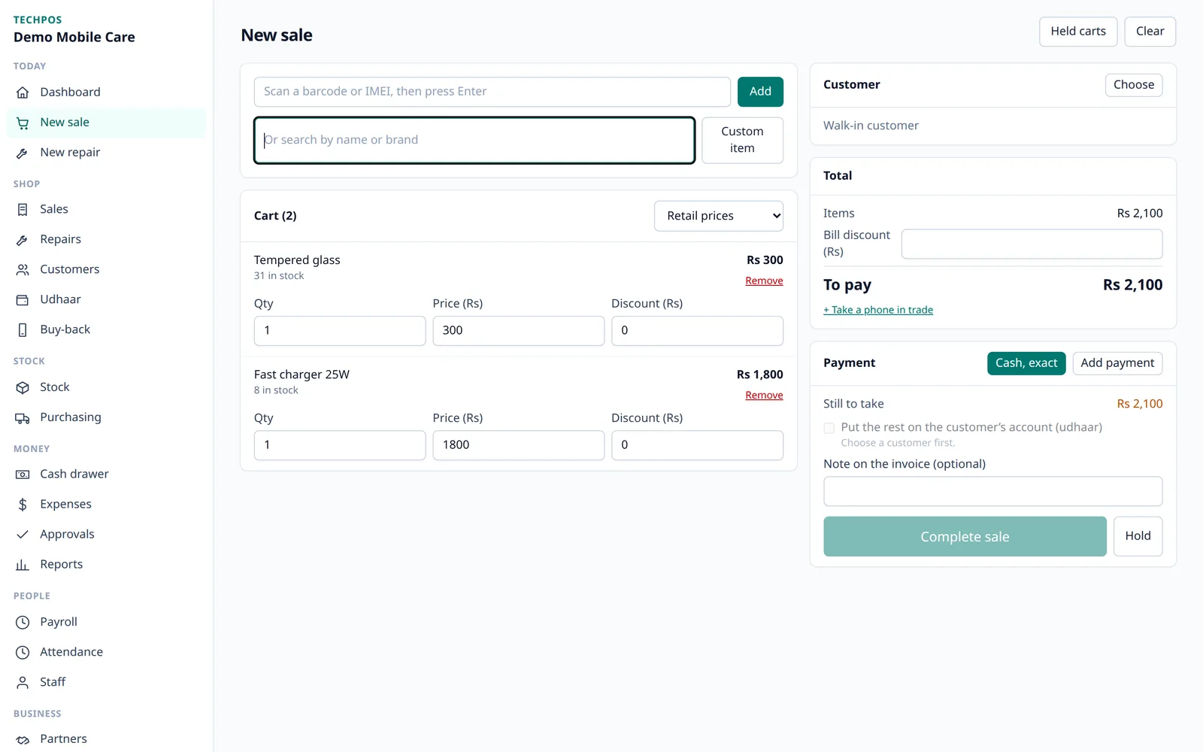Click the New repair wrench icon
Screen dimensions: 1203x752
pyautogui.click(x=23, y=153)
